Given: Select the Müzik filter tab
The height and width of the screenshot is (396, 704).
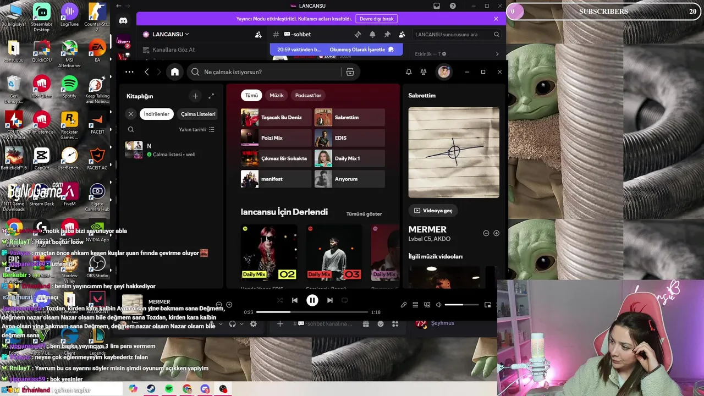Looking at the screenshot, I should 277,95.
